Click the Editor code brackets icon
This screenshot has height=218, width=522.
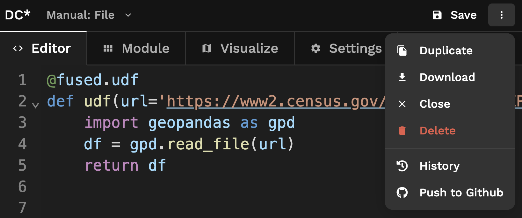18,48
